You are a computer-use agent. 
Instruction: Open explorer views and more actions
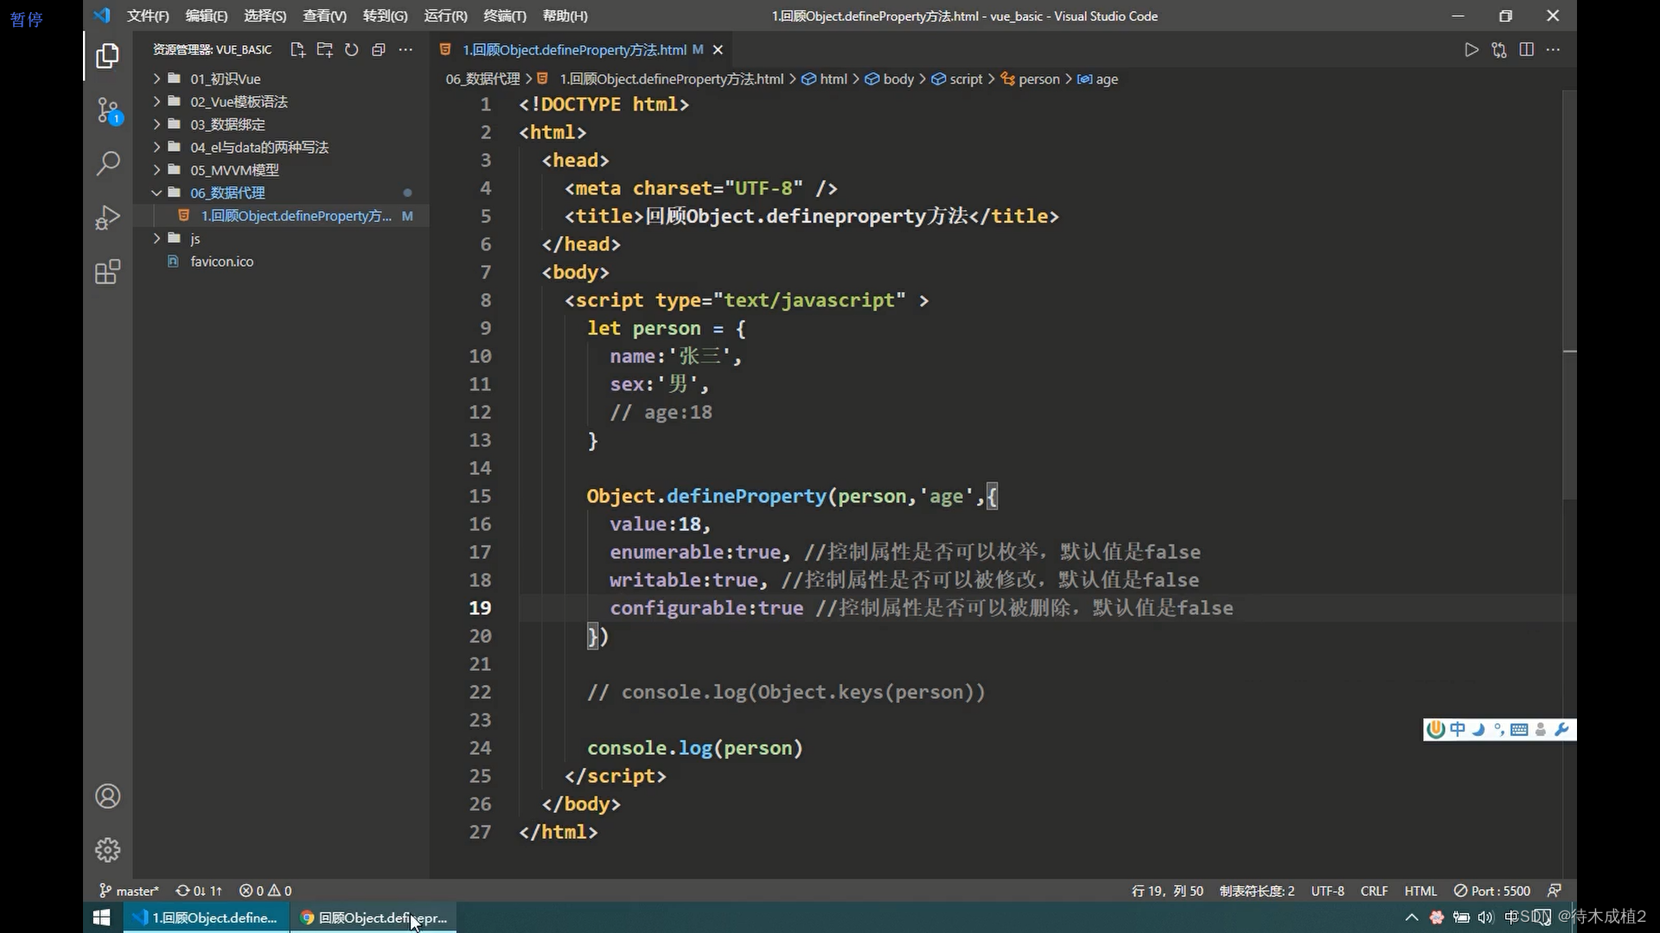pos(405,50)
